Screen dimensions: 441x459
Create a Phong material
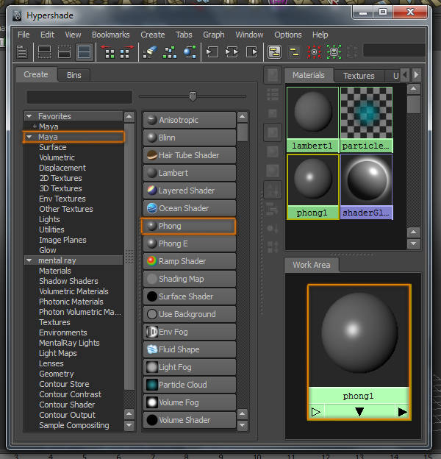click(x=190, y=226)
